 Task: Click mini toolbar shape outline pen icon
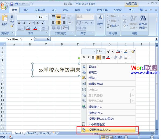pos(126,51)
